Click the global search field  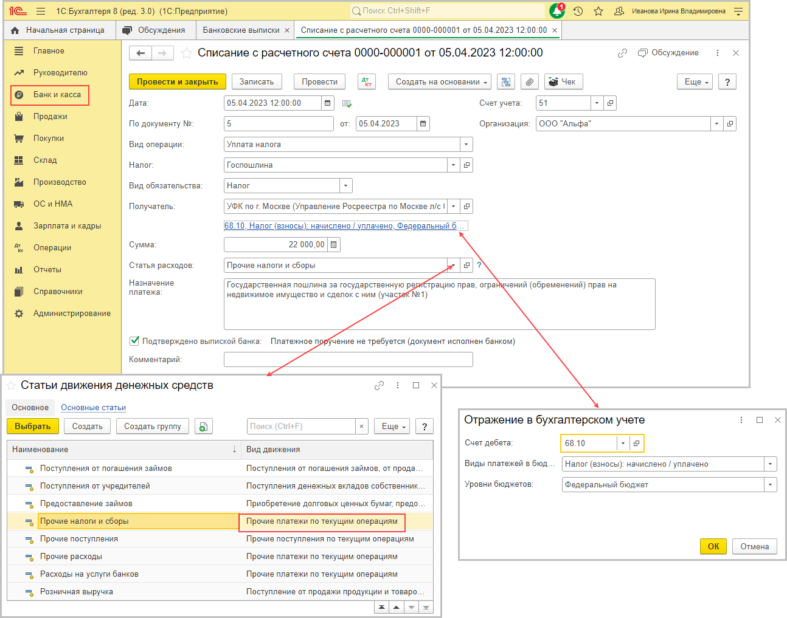[447, 11]
